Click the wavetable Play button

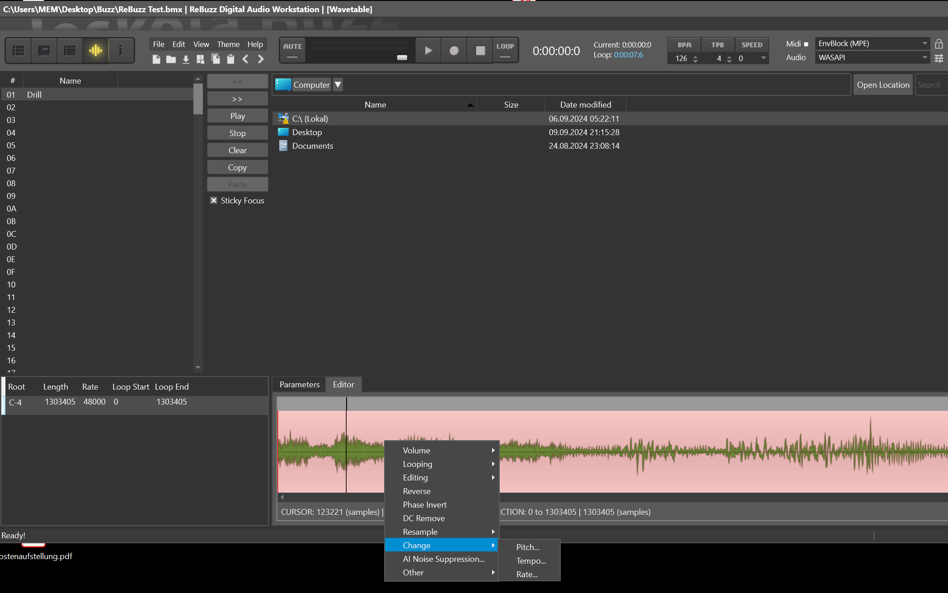(238, 116)
